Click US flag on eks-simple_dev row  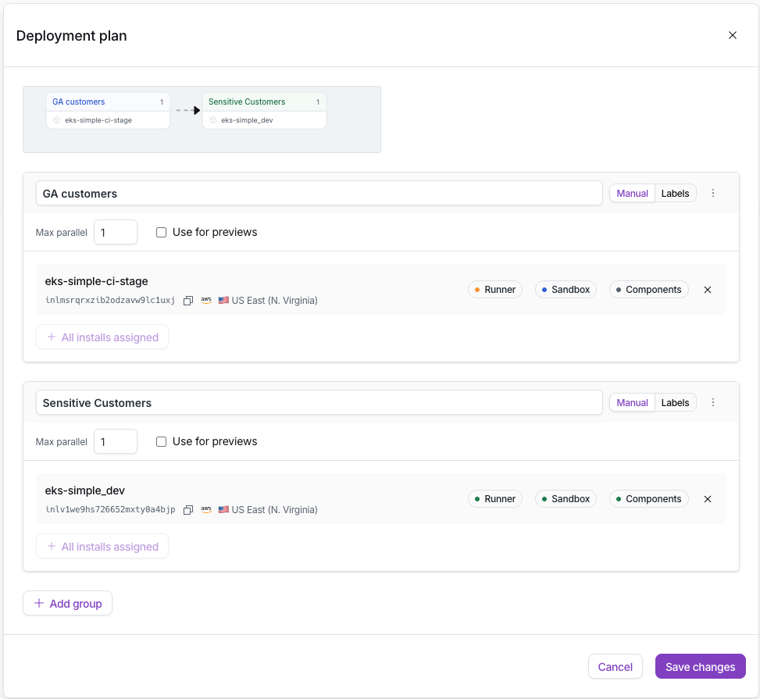coord(223,509)
